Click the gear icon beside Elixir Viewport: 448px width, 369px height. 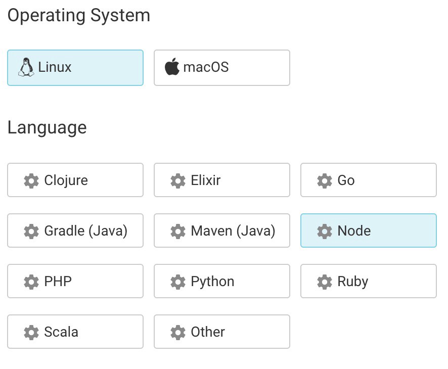pos(178,180)
